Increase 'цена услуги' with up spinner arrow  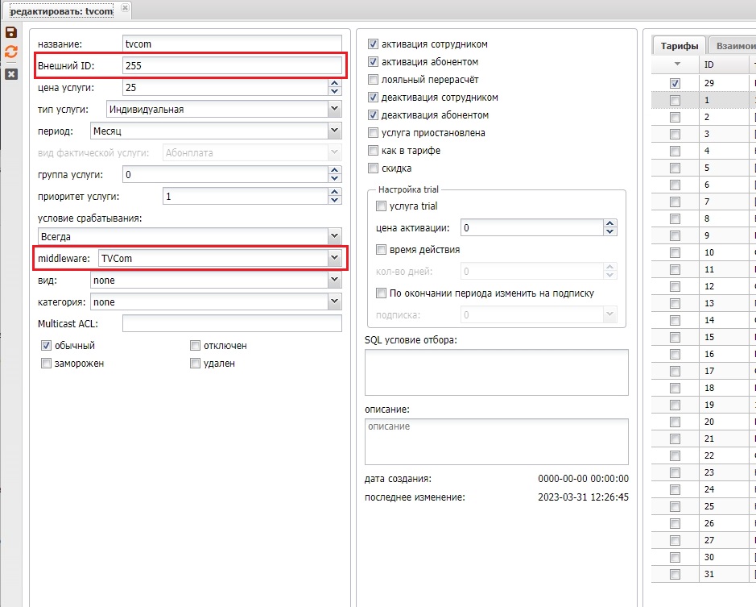tap(335, 83)
